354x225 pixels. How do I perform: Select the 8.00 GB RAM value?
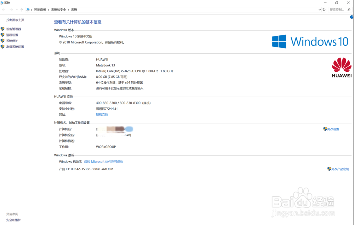(x=112, y=77)
